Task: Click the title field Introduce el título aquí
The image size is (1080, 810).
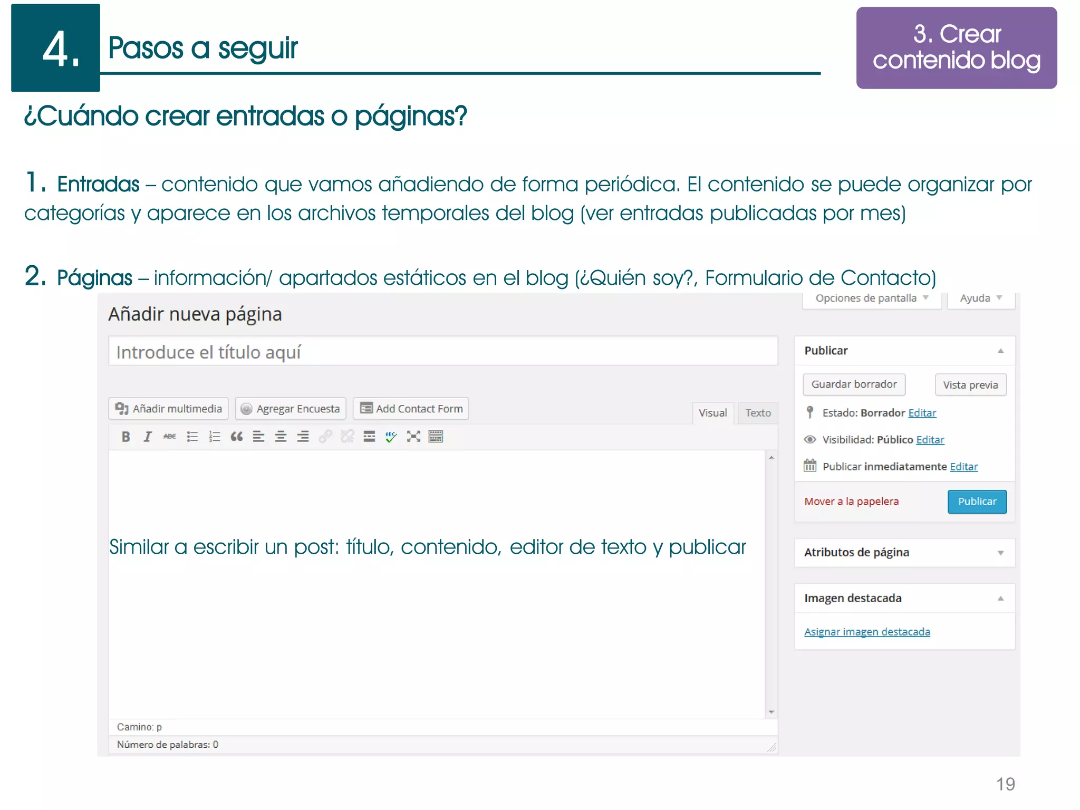Action: pos(443,351)
